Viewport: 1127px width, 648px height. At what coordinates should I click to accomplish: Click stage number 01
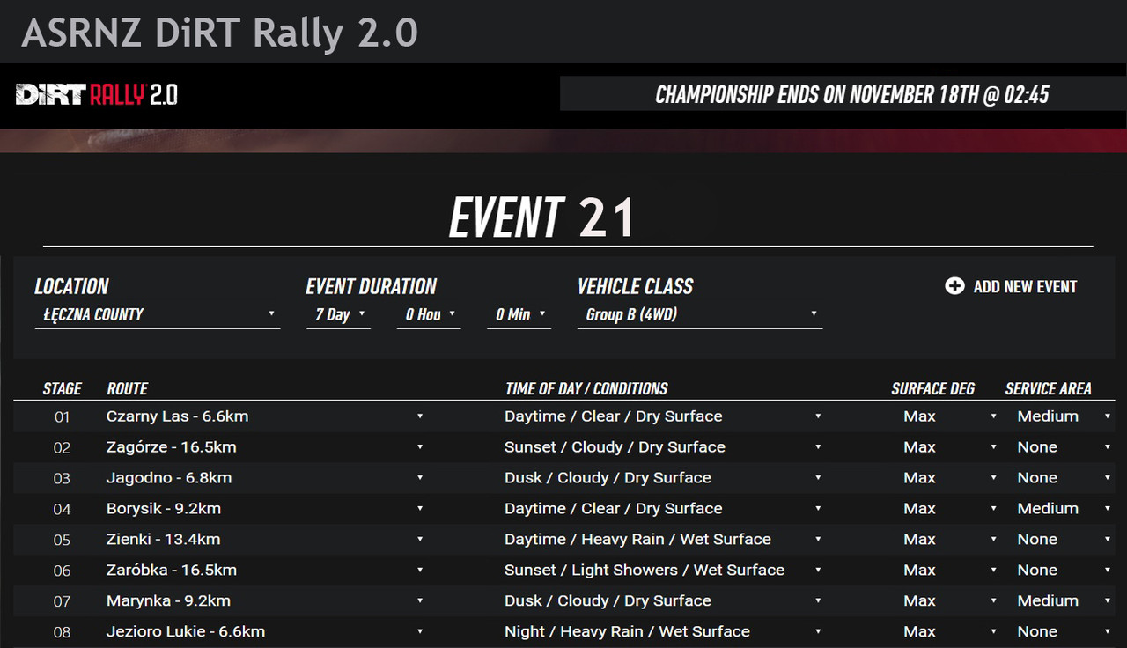tap(62, 417)
